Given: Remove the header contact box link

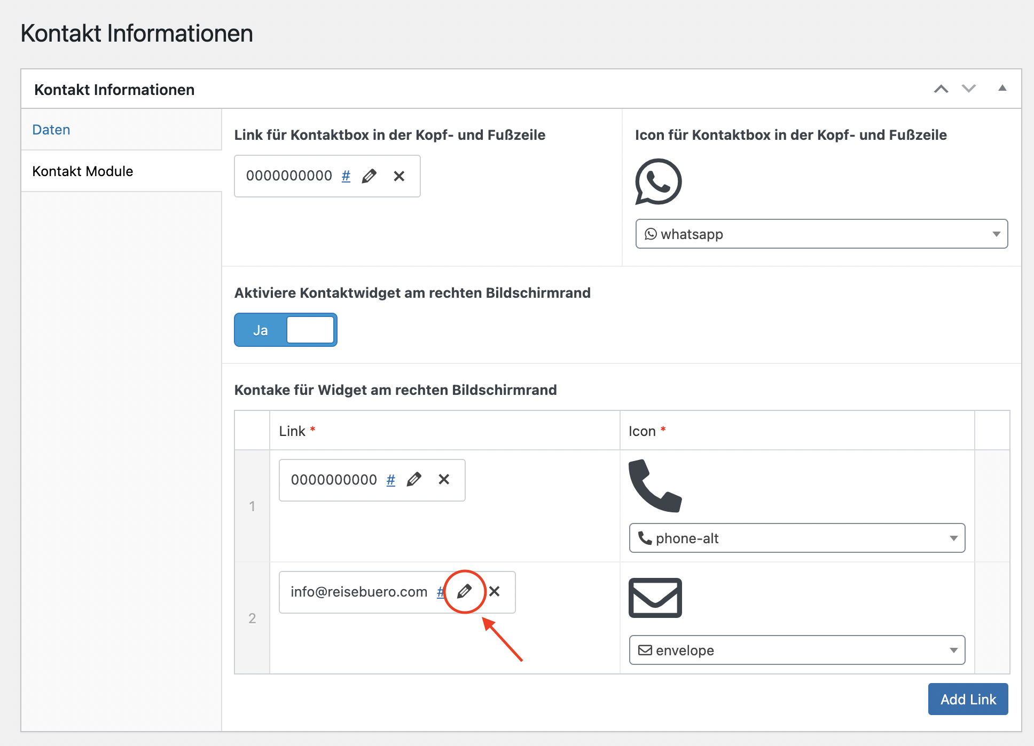Looking at the screenshot, I should coord(399,176).
